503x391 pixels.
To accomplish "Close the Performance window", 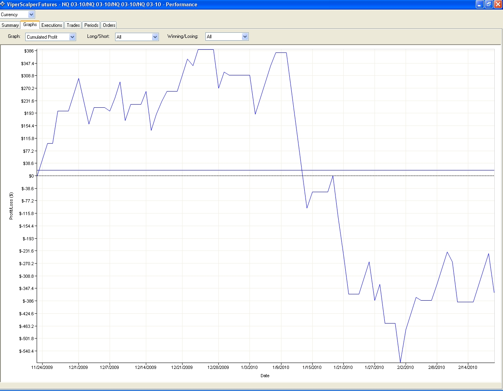I will [498, 4].
